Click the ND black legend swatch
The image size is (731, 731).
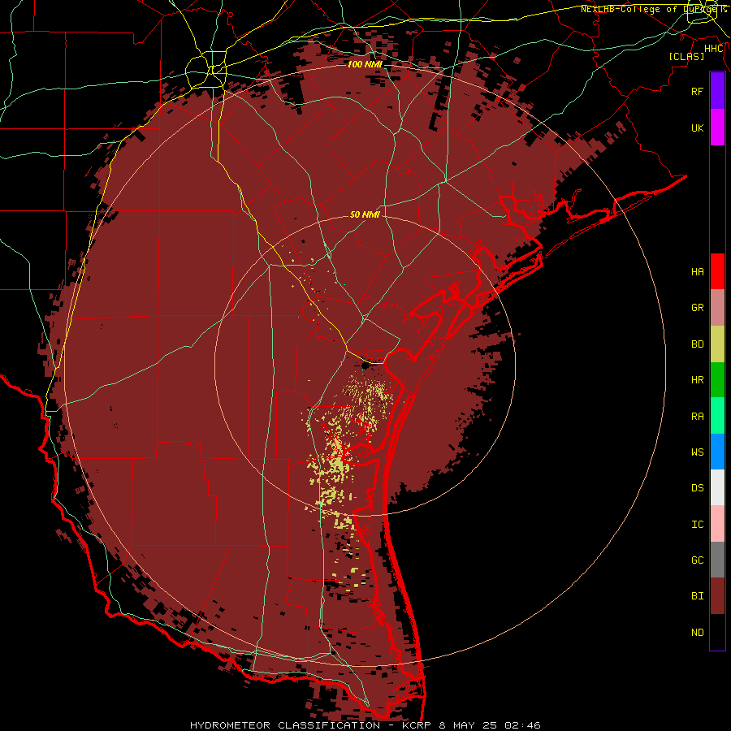717,632
